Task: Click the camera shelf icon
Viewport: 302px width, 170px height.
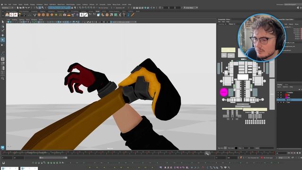Action: [x=65, y=15]
